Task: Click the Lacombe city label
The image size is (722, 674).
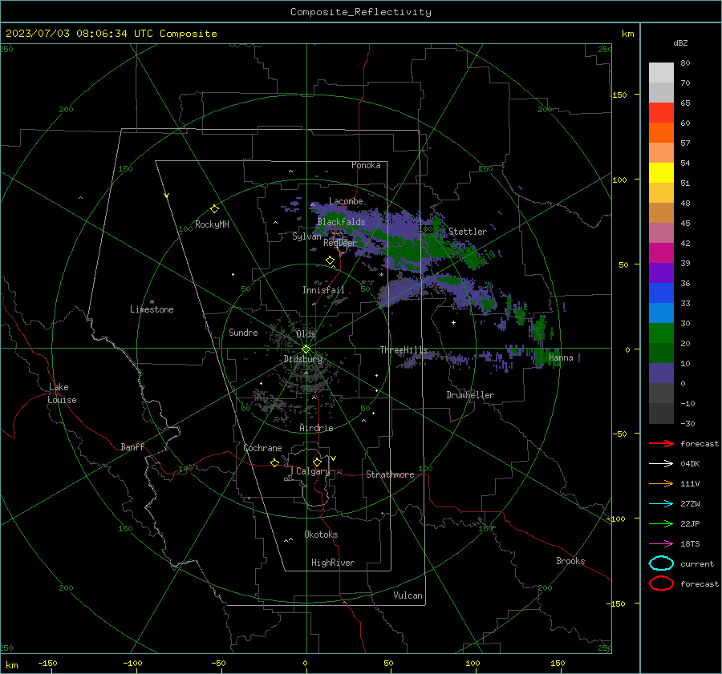Action: (346, 201)
